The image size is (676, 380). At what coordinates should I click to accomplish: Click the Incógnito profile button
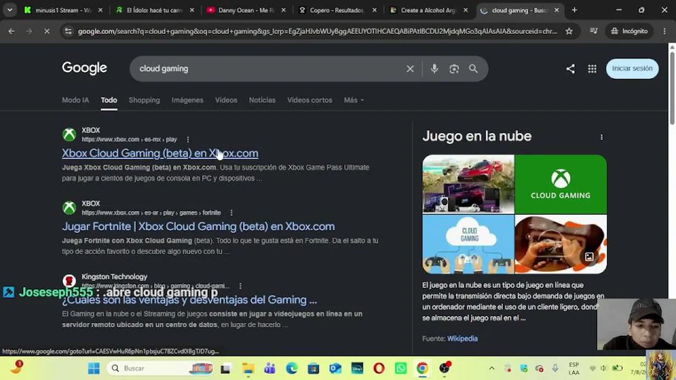pos(629,31)
